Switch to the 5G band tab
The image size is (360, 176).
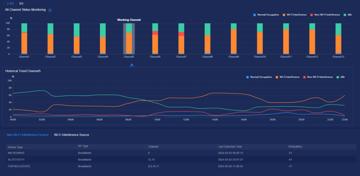[x=22, y=3]
